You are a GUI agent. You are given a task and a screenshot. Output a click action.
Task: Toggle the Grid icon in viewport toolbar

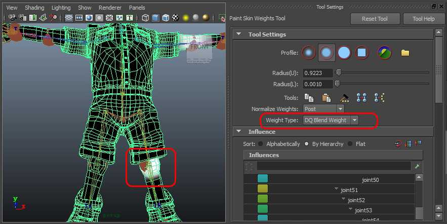pyautogui.click(x=69, y=18)
